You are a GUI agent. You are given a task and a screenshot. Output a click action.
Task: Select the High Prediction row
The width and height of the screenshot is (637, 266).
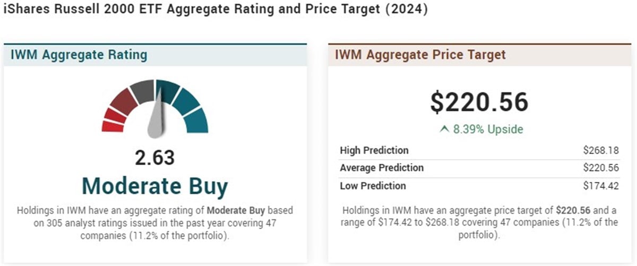pos(479,150)
